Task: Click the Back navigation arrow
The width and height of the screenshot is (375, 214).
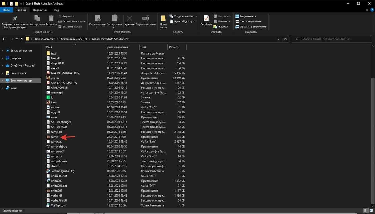Action: [x=5, y=39]
